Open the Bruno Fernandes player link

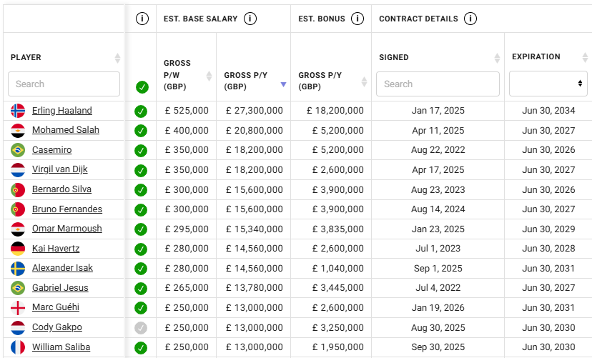coord(66,209)
